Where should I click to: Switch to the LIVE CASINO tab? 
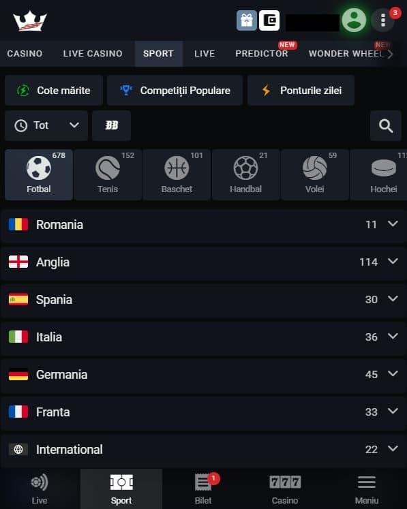click(x=93, y=54)
